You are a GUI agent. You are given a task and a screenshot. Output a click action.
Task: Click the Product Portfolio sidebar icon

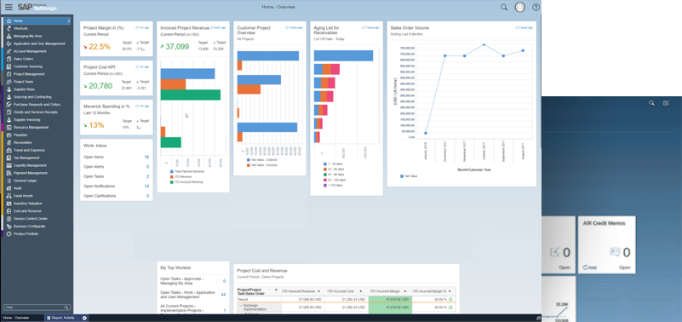click(9, 234)
